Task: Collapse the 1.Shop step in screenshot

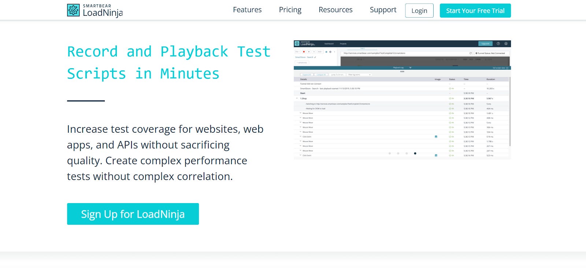Action: coord(297,98)
